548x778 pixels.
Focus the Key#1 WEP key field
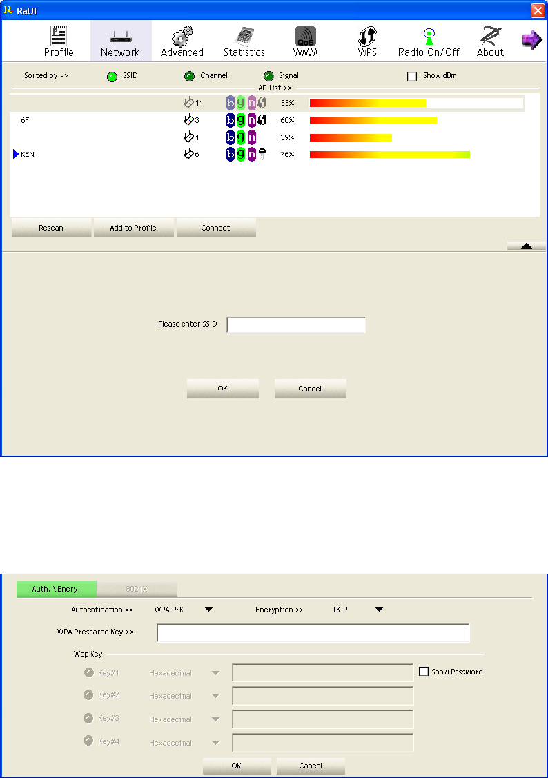click(323, 673)
